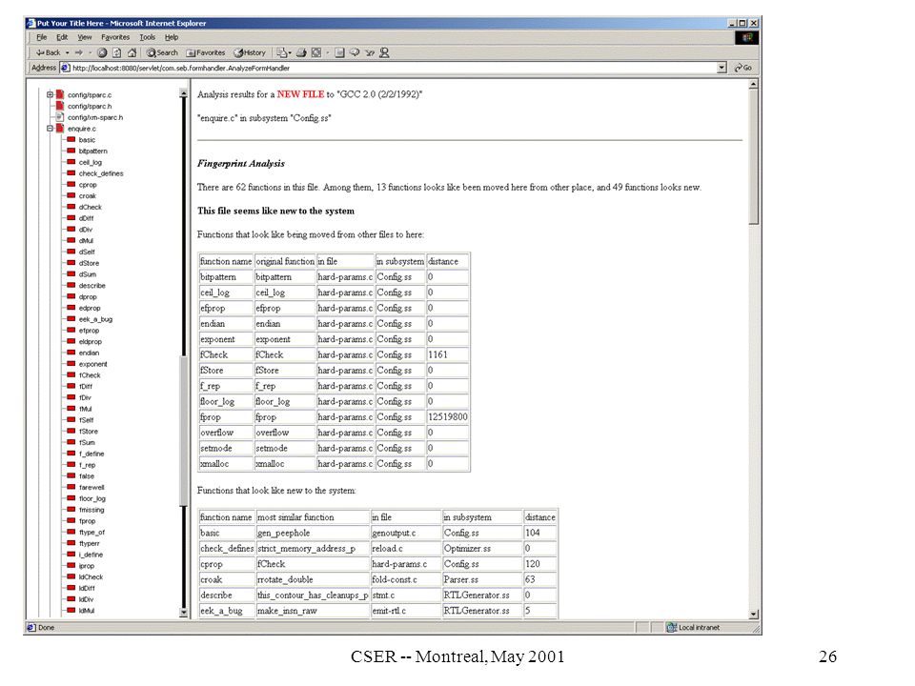Screen dimensions: 915x686
Task: Click the Messenger person icon
Action: (384, 52)
